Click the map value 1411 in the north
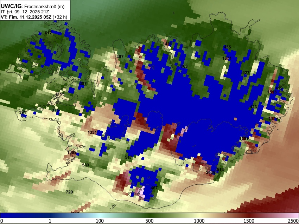The width and height of the screenshot is (299, 224). pos(167,44)
